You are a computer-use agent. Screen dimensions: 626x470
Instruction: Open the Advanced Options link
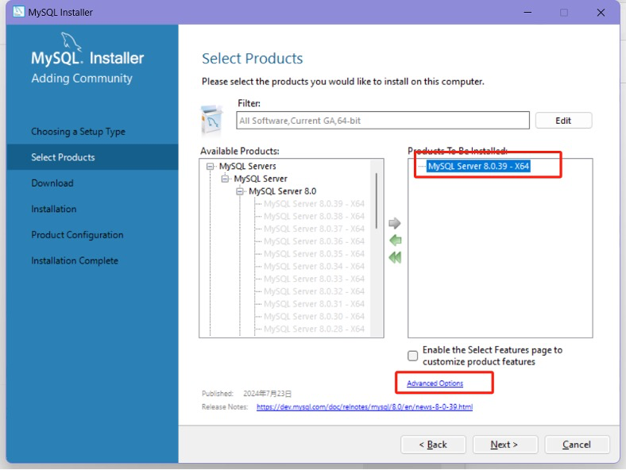pyautogui.click(x=435, y=383)
